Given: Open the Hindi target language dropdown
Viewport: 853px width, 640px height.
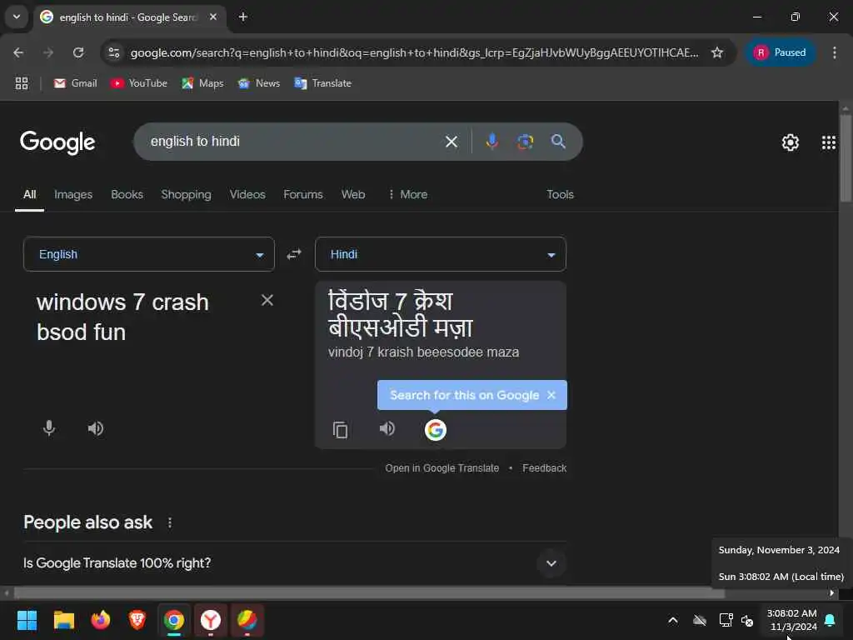Looking at the screenshot, I should (441, 254).
